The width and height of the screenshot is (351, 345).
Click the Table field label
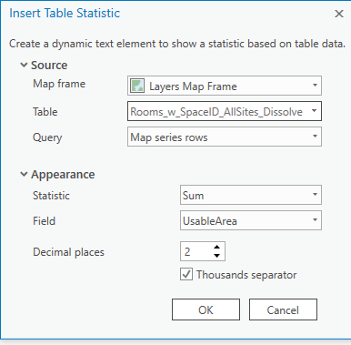[x=45, y=112]
